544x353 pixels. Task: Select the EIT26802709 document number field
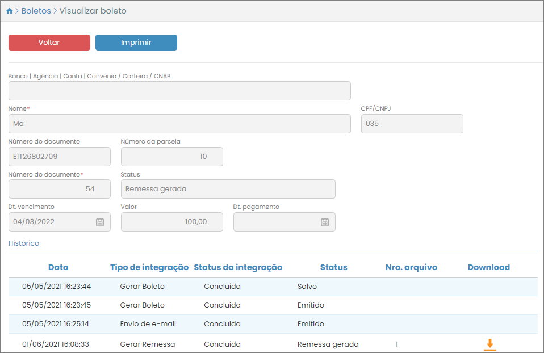pos(59,157)
